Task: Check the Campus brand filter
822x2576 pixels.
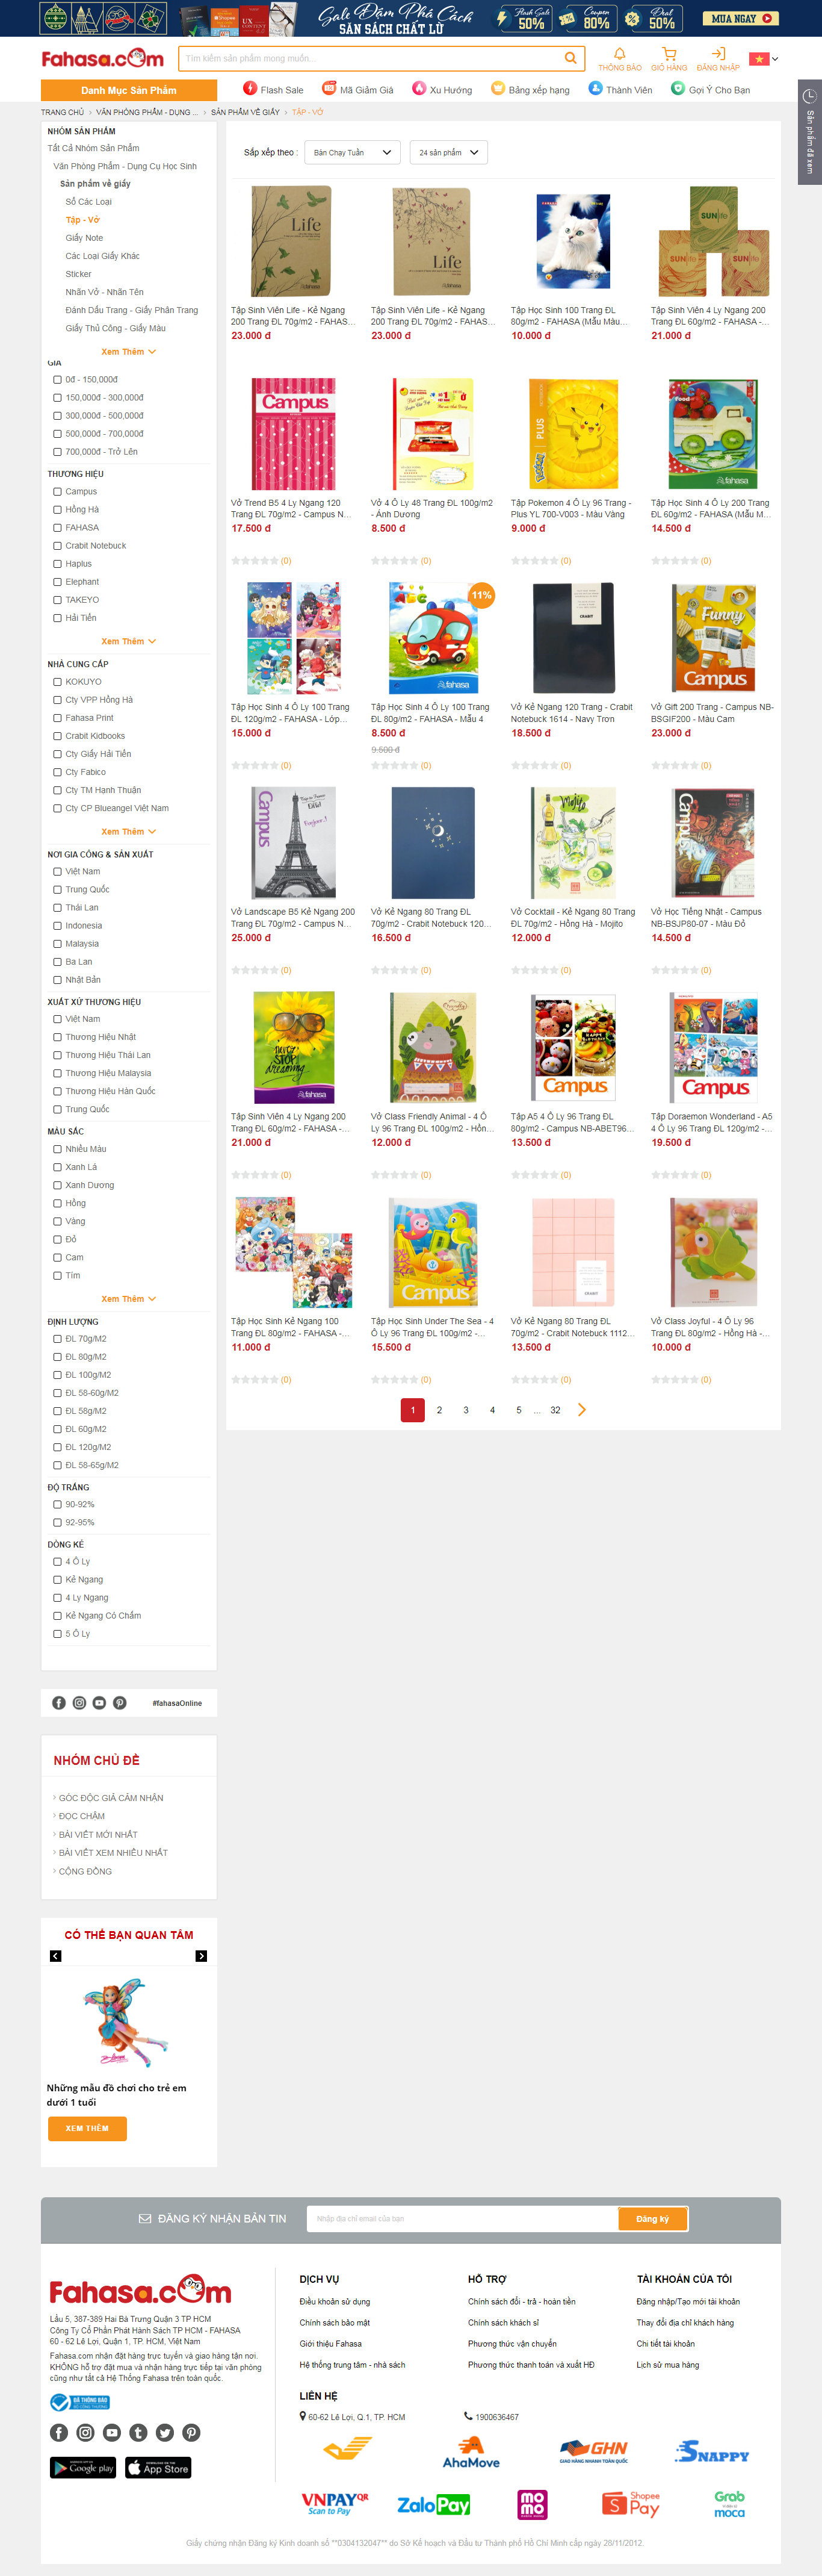Action: coord(58,492)
